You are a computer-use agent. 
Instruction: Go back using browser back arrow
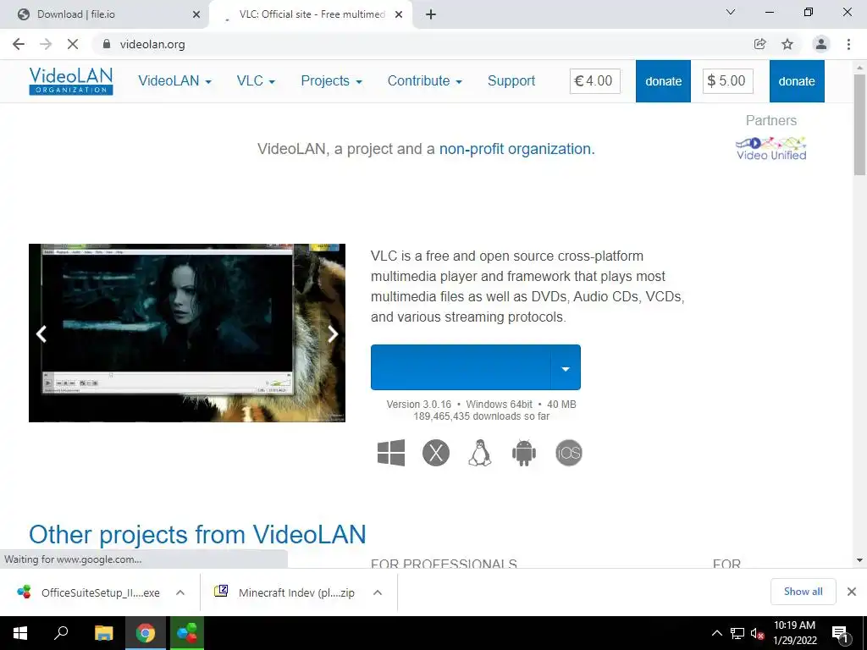point(19,44)
